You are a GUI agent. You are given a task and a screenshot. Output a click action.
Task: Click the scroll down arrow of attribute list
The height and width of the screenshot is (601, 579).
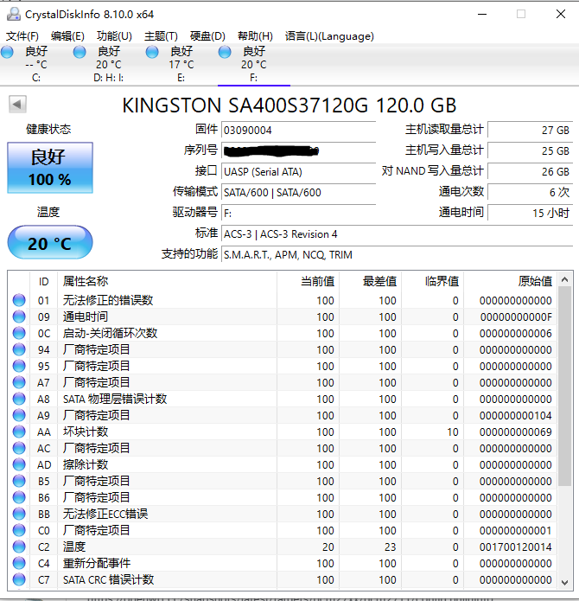564,582
